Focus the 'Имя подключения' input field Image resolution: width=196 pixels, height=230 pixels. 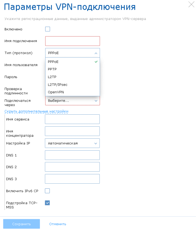[72, 41]
